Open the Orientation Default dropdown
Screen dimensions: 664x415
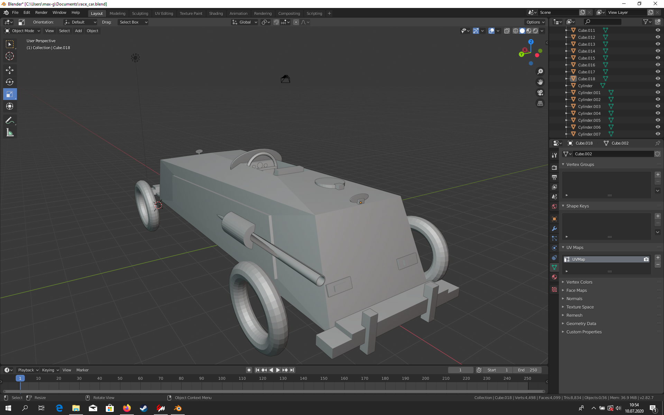pyautogui.click(x=80, y=22)
